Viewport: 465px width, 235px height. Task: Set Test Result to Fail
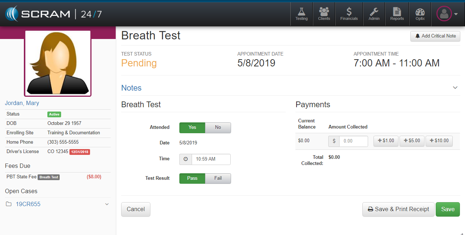[x=218, y=178]
